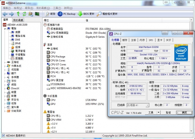The height and width of the screenshot is (139, 195).
Task: Go forward with the blue right arrow
Action: click(11, 14)
